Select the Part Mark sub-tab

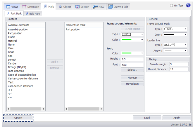14,13
